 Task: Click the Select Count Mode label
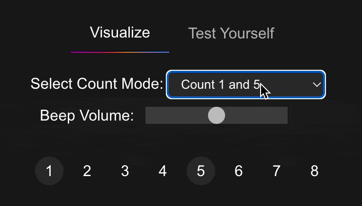click(97, 84)
